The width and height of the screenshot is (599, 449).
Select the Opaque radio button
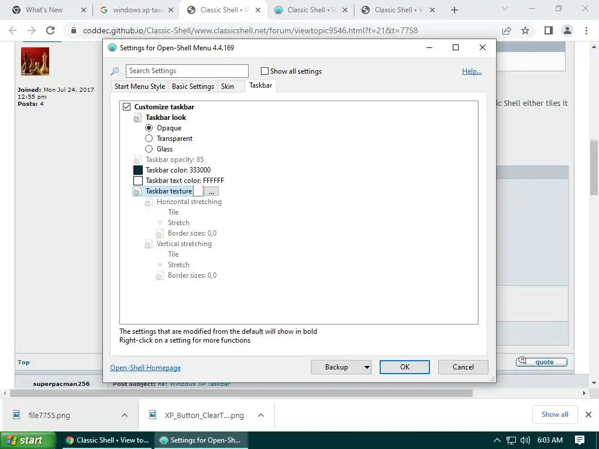pos(149,128)
